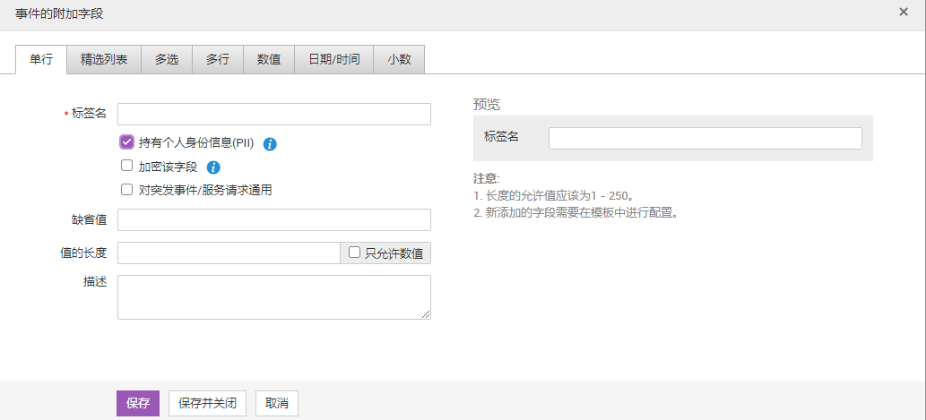Image resolution: width=926 pixels, height=420 pixels.
Task: Click the info icon beside 加密该字段
Action: pos(213,167)
